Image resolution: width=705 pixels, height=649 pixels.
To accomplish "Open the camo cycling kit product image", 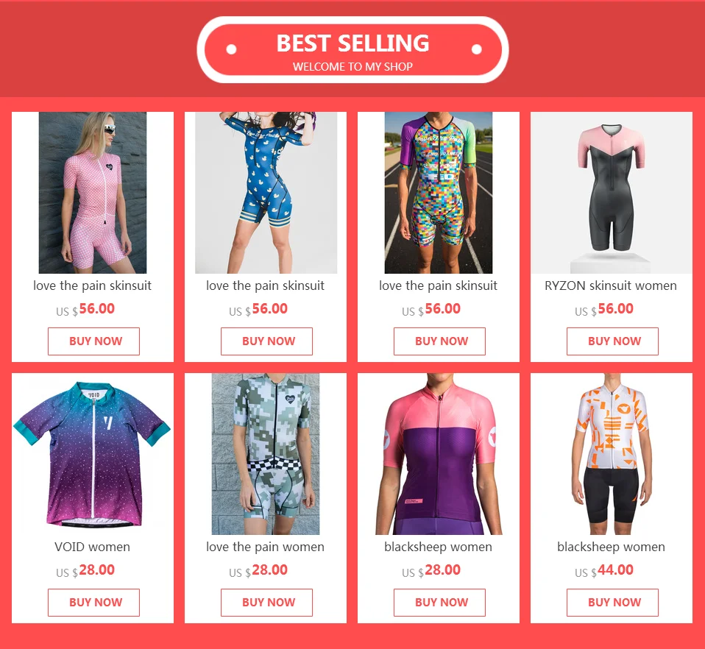I will click(x=266, y=454).
